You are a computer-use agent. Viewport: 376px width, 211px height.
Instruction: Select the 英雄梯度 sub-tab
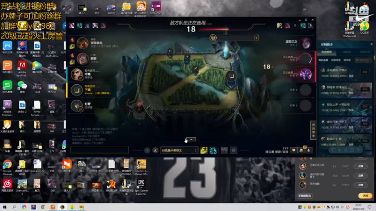click(x=336, y=60)
